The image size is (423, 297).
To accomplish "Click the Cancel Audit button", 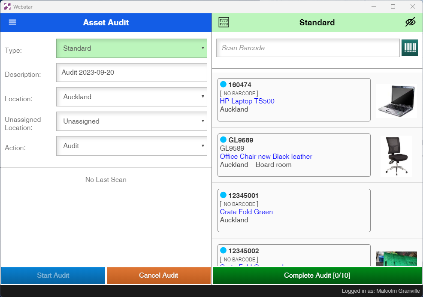I will click(159, 276).
